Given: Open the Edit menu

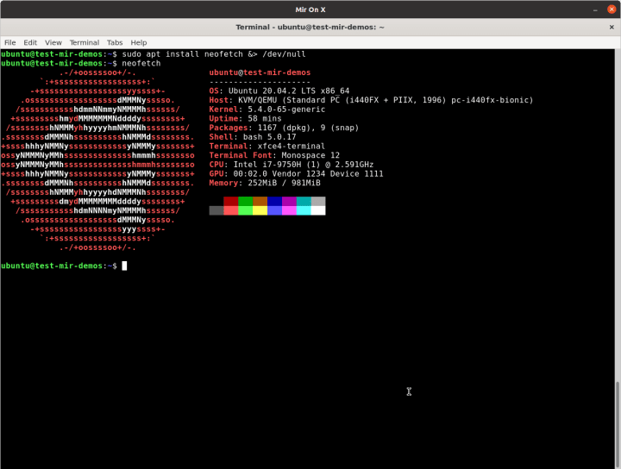Looking at the screenshot, I should (x=30, y=42).
